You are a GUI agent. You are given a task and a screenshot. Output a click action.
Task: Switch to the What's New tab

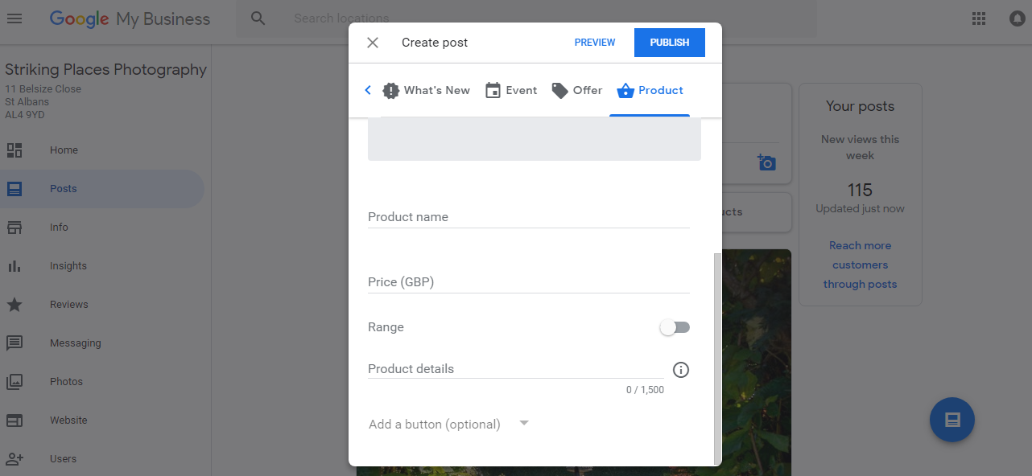(x=427, y=91)
